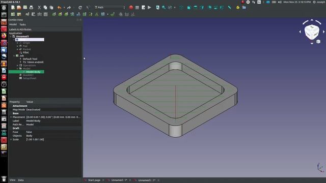Image resolution: width=326 pixels, height=183 pixels.
Task: Set right view cube icon
Action: (202, 8)
